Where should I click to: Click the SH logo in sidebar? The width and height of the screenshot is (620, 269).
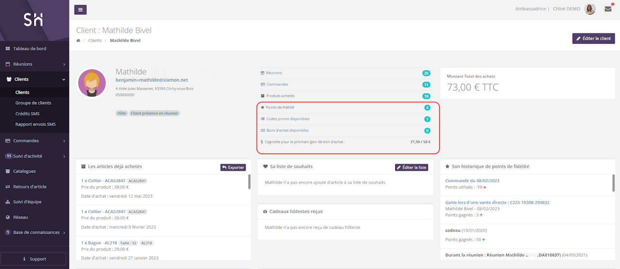(34, 19)
